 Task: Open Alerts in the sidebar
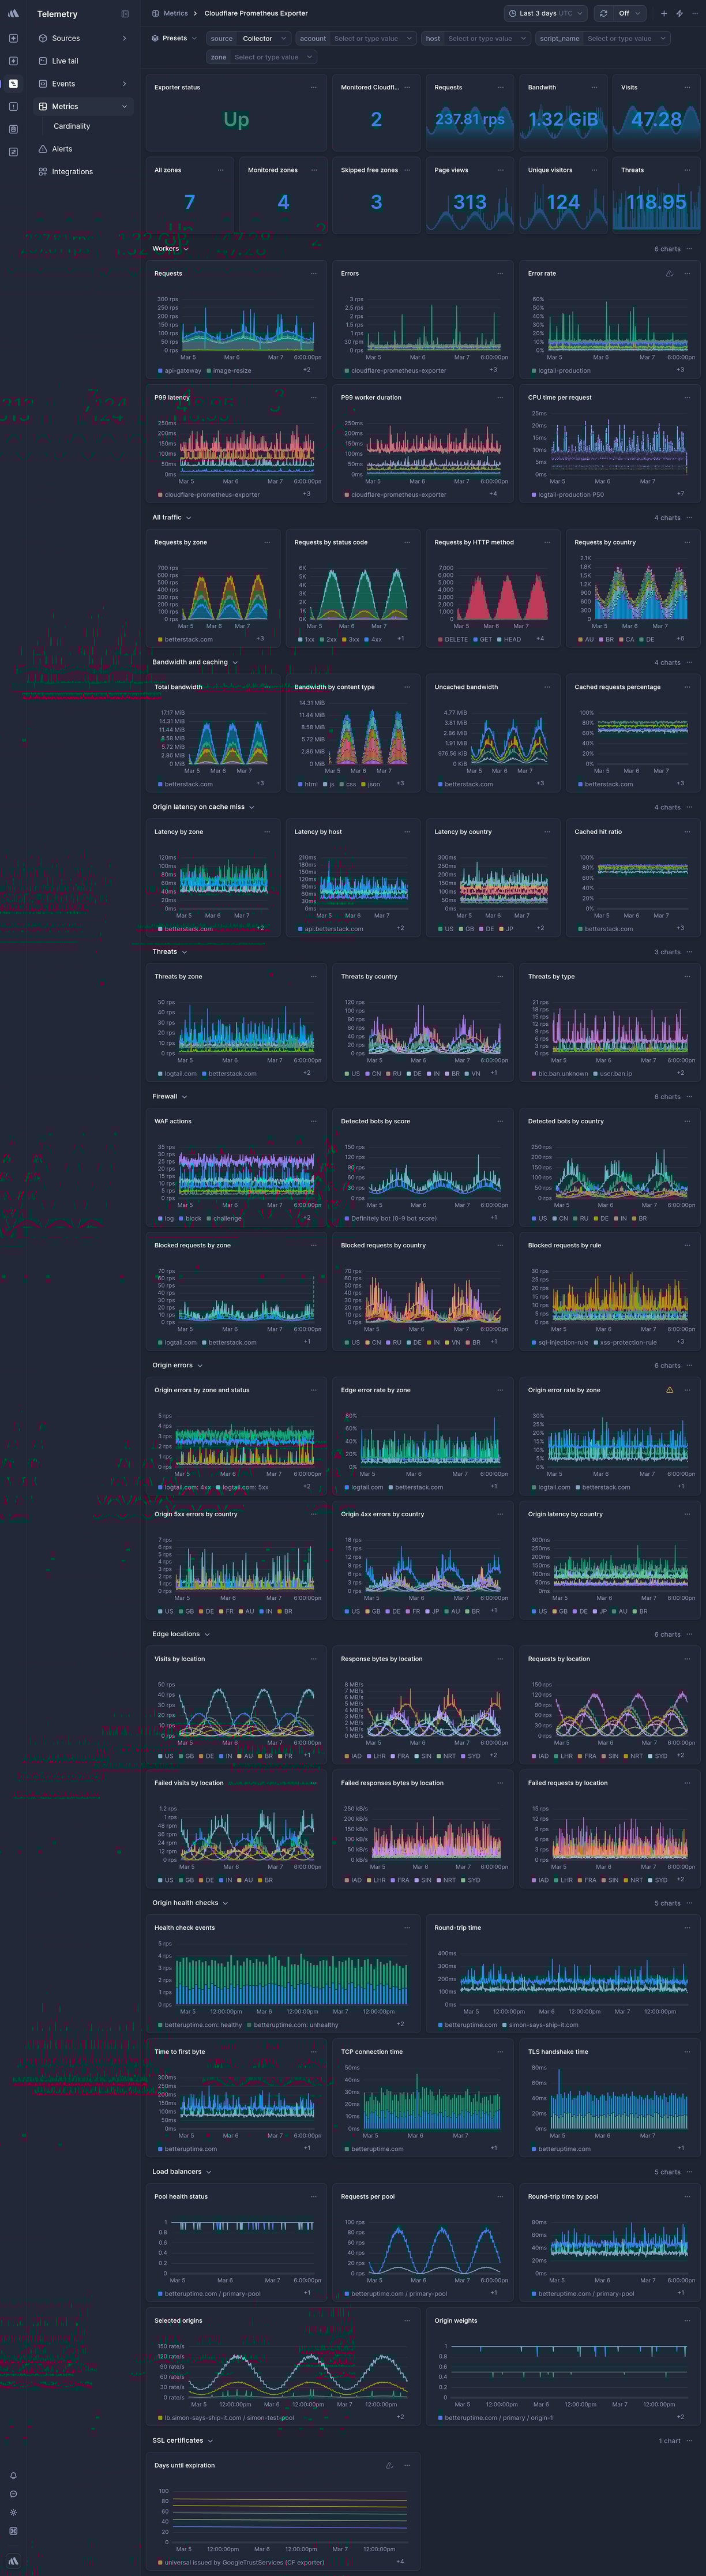tap(82, 149)
